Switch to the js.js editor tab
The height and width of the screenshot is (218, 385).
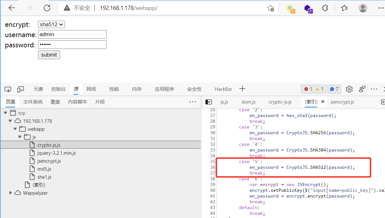click(224, 102)
